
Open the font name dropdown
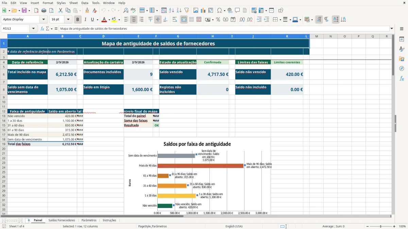tap(44, 20)
